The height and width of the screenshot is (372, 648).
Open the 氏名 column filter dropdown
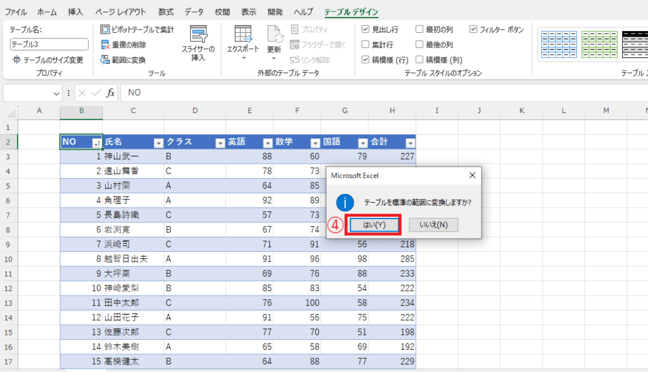pos(158,143)
